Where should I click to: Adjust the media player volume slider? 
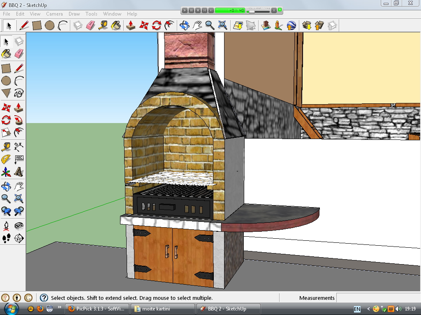click(252, 12)
